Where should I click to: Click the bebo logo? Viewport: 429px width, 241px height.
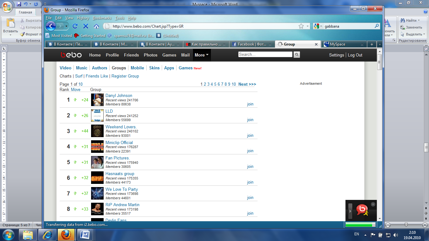tap(71, 55)
